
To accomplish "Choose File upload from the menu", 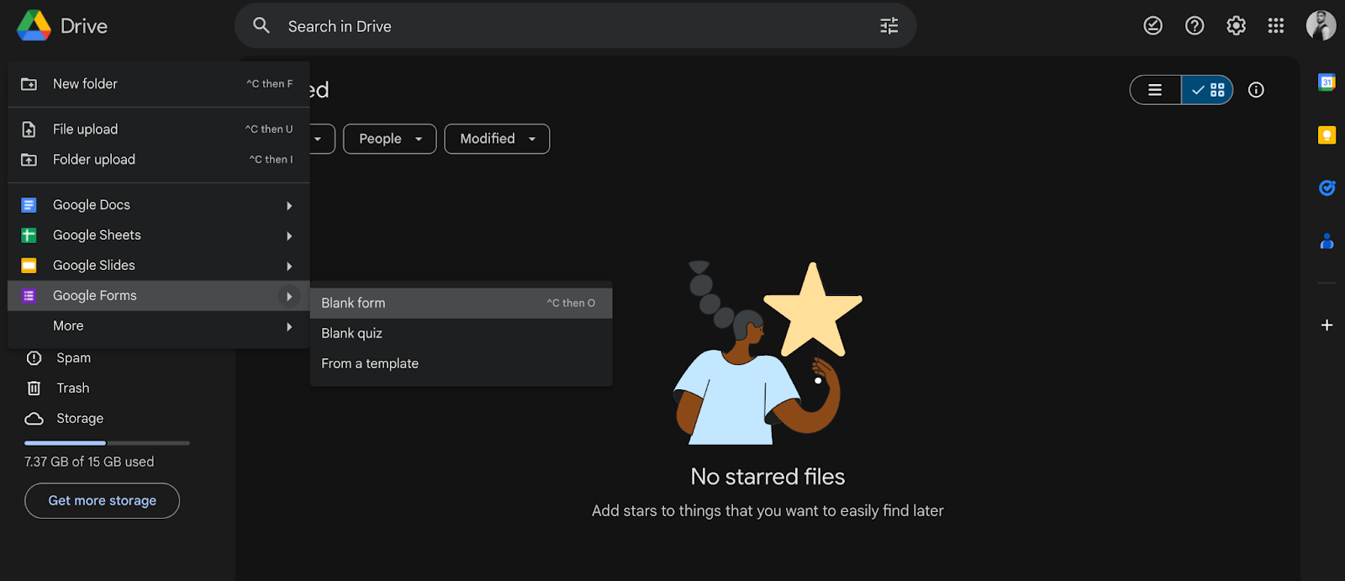I will click(x=159, y=129).
